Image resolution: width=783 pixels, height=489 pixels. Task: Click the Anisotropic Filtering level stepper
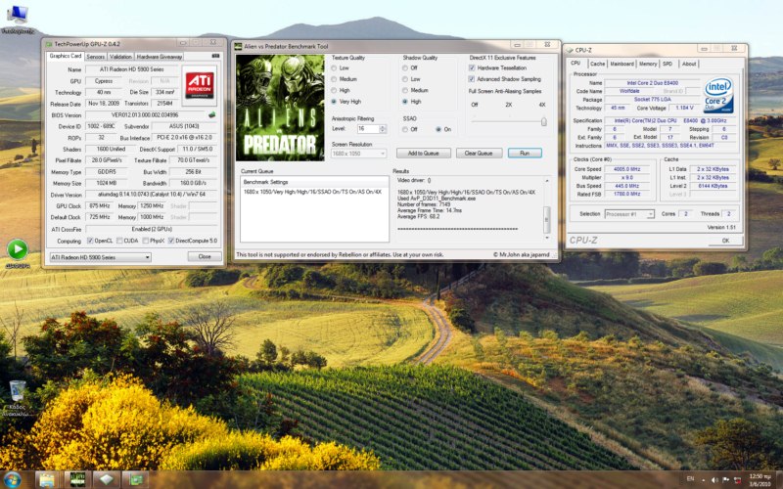click(x=383, y=129)
